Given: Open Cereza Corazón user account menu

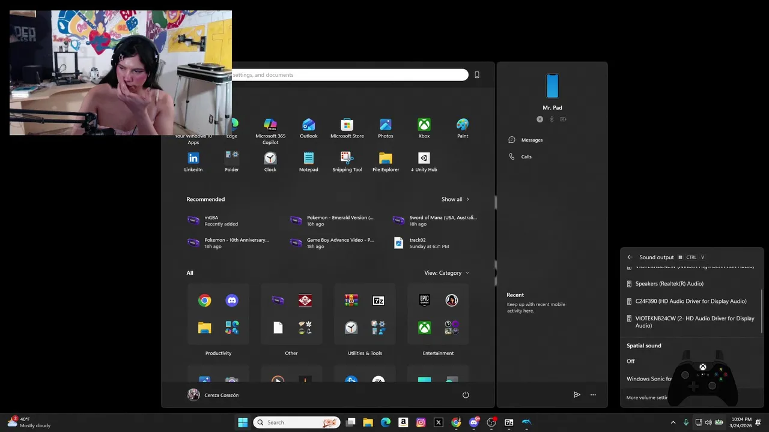Looking at the screenshot, I should click(x=213, y=395).
